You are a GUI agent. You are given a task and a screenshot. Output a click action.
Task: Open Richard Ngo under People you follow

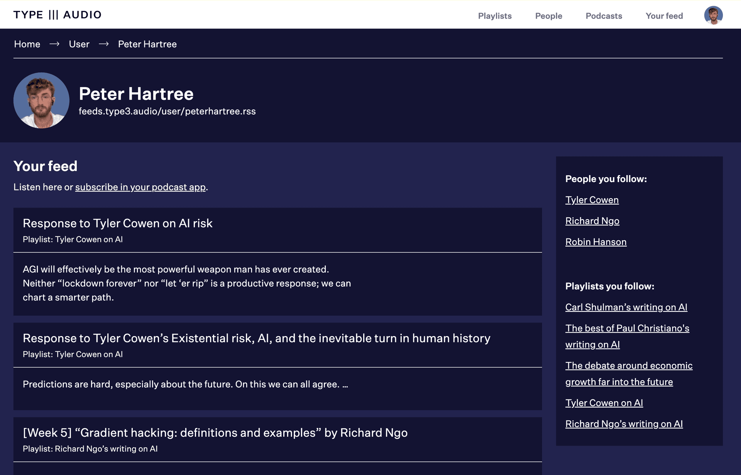(x=592, y=221)
